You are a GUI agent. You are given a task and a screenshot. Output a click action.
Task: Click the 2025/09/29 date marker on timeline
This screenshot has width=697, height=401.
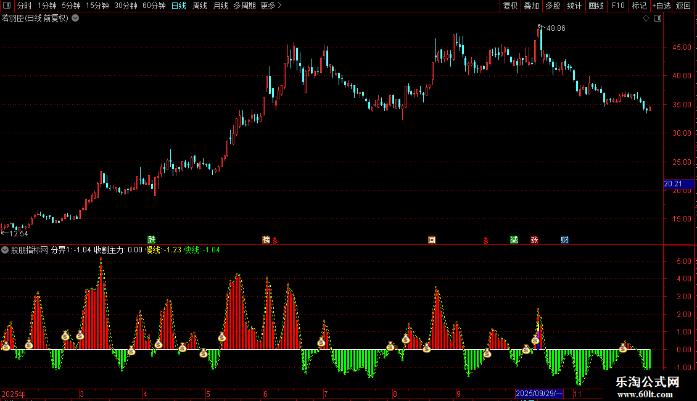[x=539, y=394]
